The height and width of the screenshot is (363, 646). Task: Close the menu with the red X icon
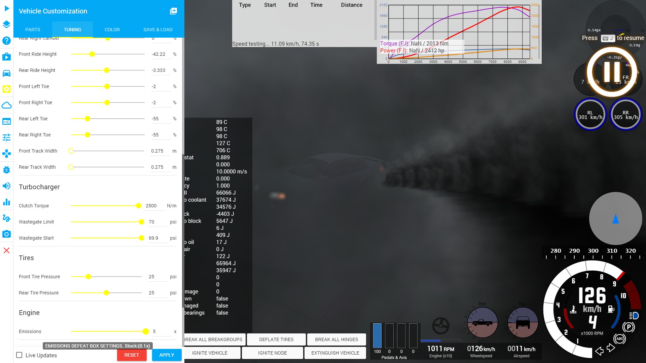[6, 250]
